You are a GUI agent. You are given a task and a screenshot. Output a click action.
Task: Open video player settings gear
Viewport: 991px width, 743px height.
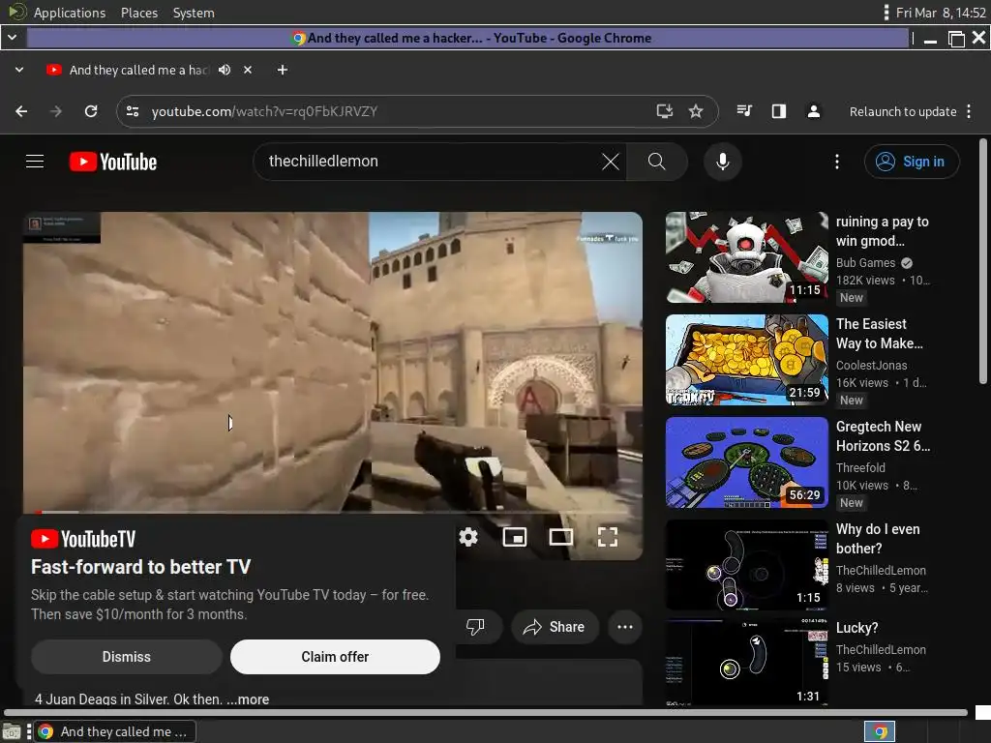(x=468, y=537)
